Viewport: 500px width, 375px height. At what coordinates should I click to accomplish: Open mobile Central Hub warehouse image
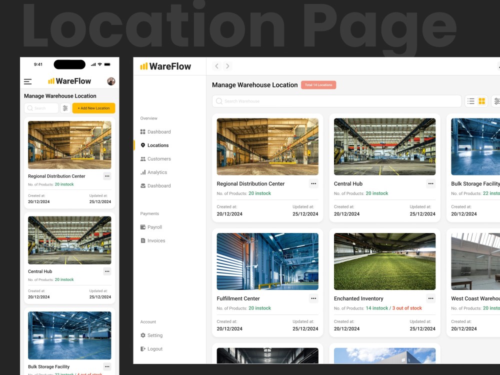point(69,240)
